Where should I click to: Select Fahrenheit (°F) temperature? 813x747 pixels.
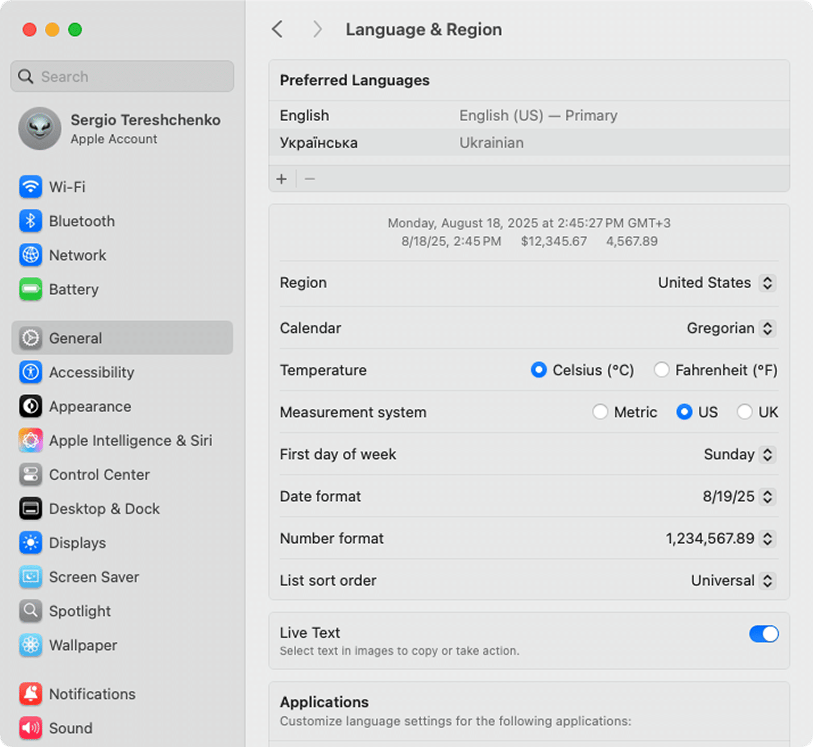tap(661, 370)
